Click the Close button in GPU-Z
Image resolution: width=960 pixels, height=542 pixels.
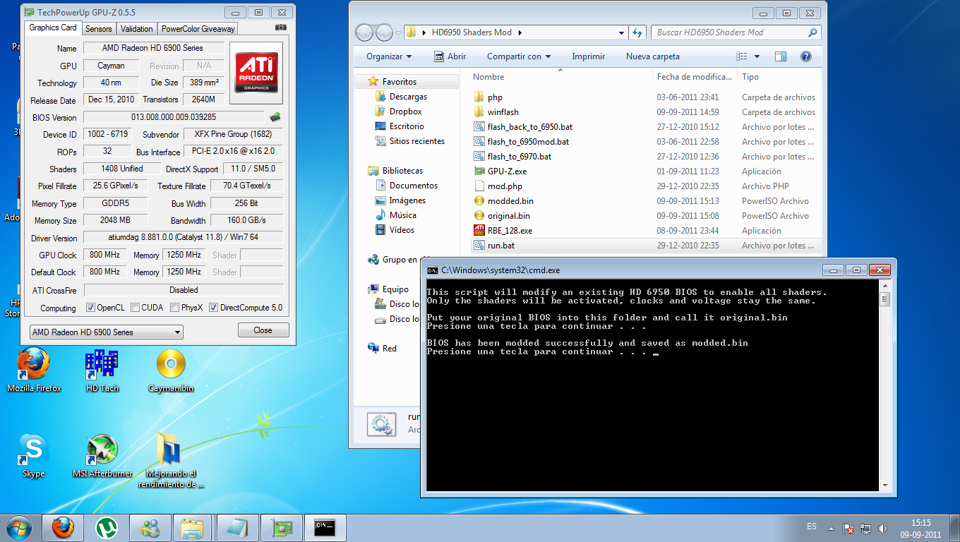pos(263,330)
